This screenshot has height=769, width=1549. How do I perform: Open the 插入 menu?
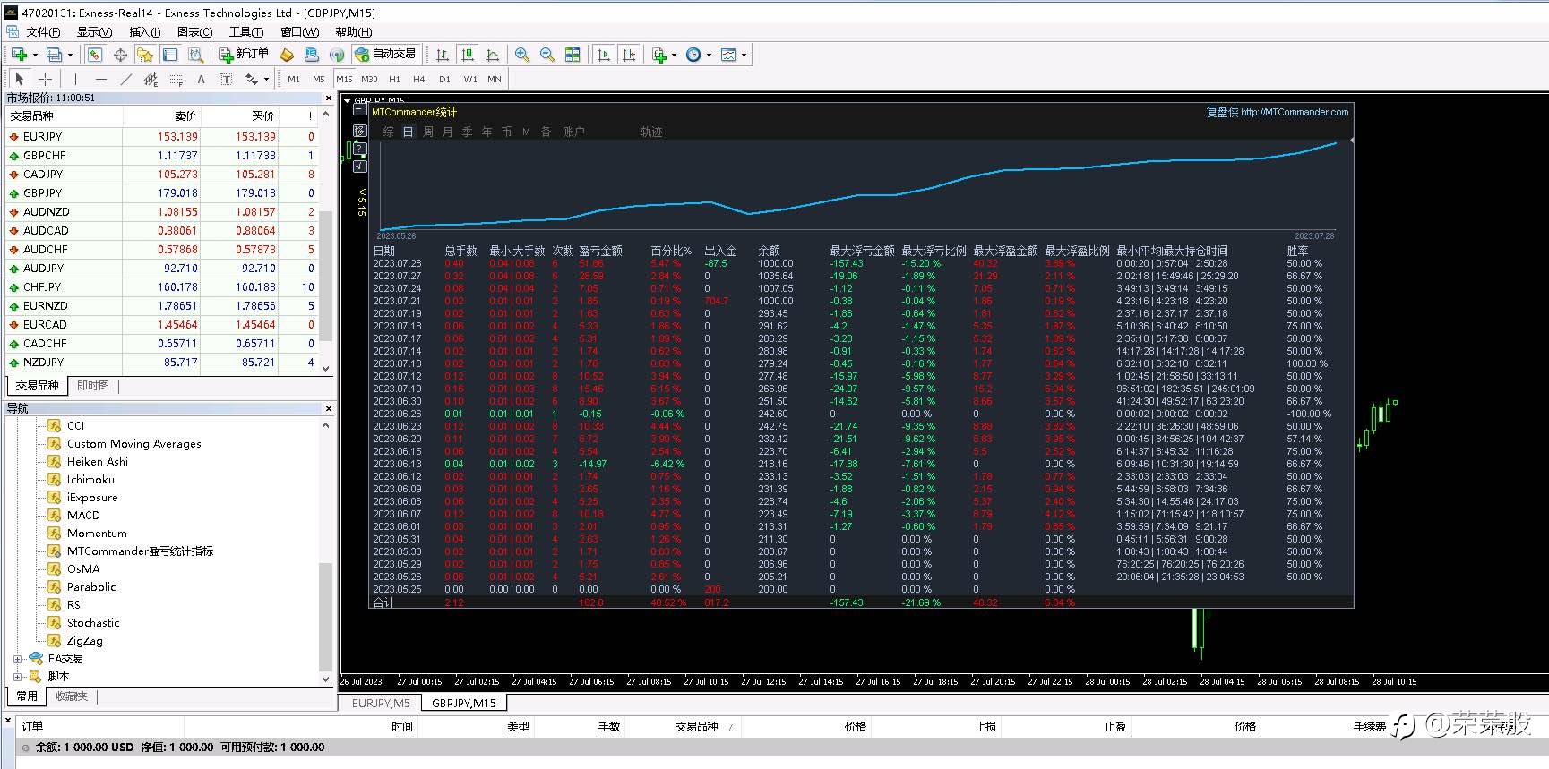(145, 31)
